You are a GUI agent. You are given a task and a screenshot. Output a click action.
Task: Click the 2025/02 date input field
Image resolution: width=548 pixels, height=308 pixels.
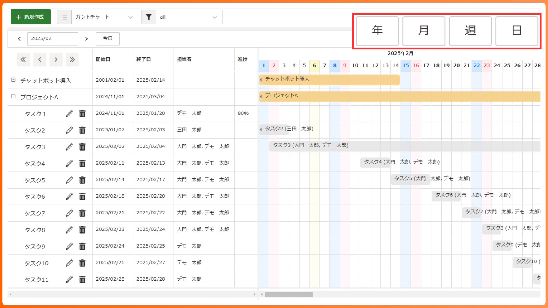click(x=53, y=38)
